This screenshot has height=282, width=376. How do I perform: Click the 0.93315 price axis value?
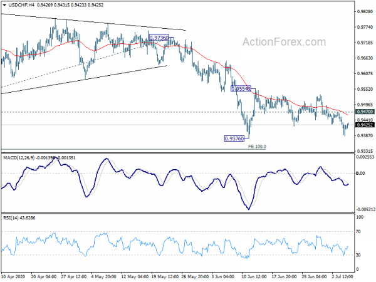click(x=365, y=151)
